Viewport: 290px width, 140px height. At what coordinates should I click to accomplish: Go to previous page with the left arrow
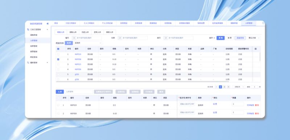[216, 87]
